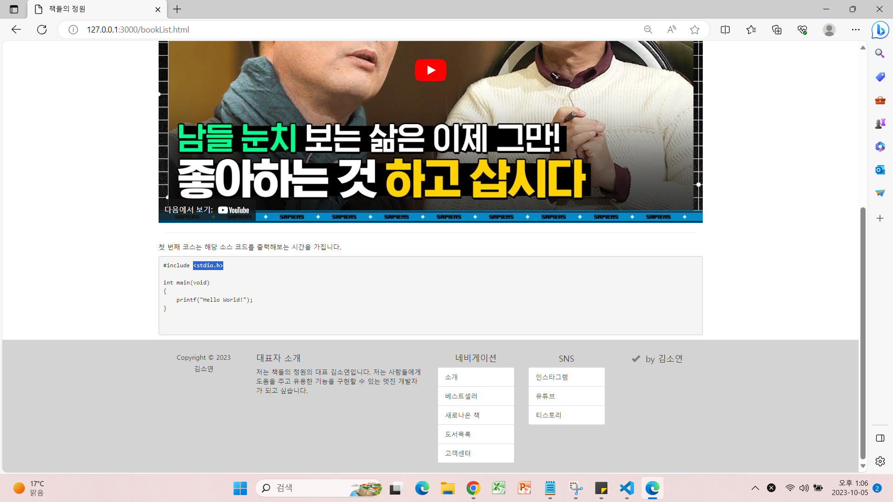Open a new browser tab
Screen dimensions: 893x502
[x=177, y=9]
